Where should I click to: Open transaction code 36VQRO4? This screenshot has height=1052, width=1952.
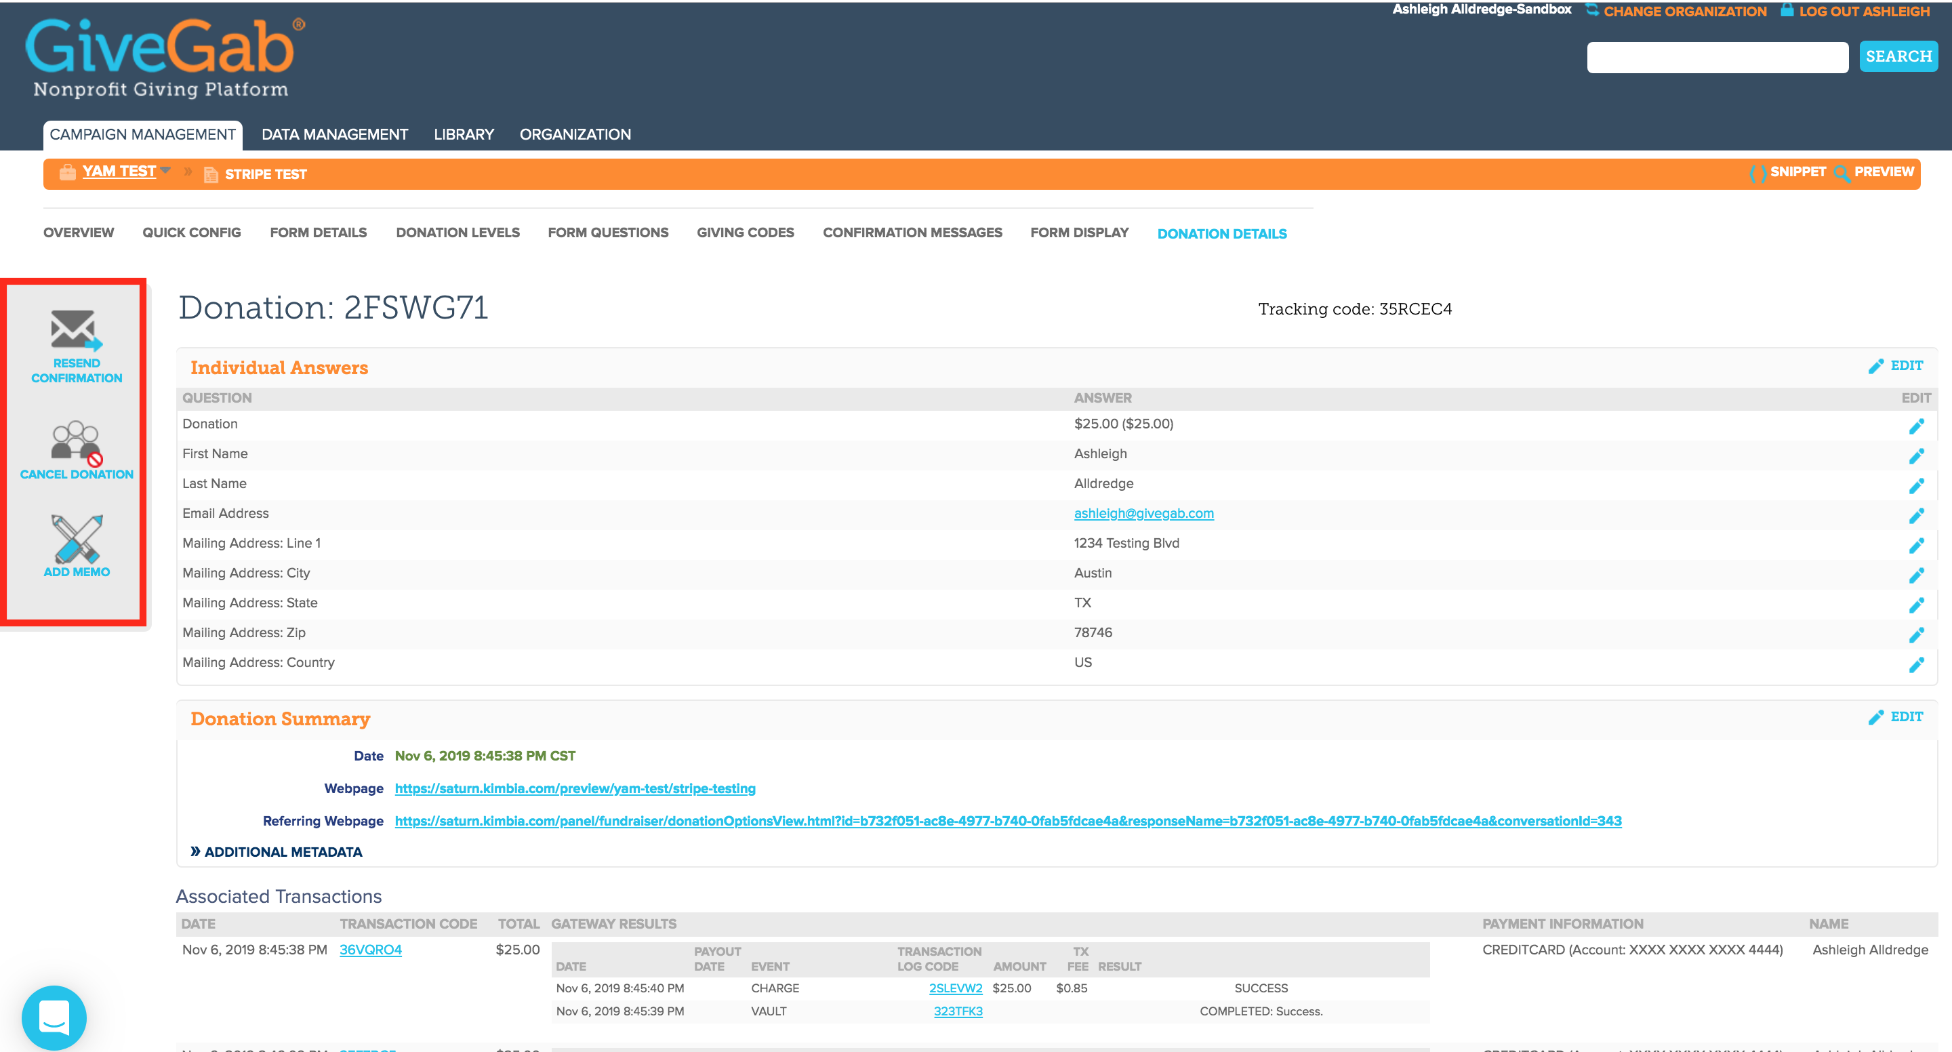[x=371, y=950]
